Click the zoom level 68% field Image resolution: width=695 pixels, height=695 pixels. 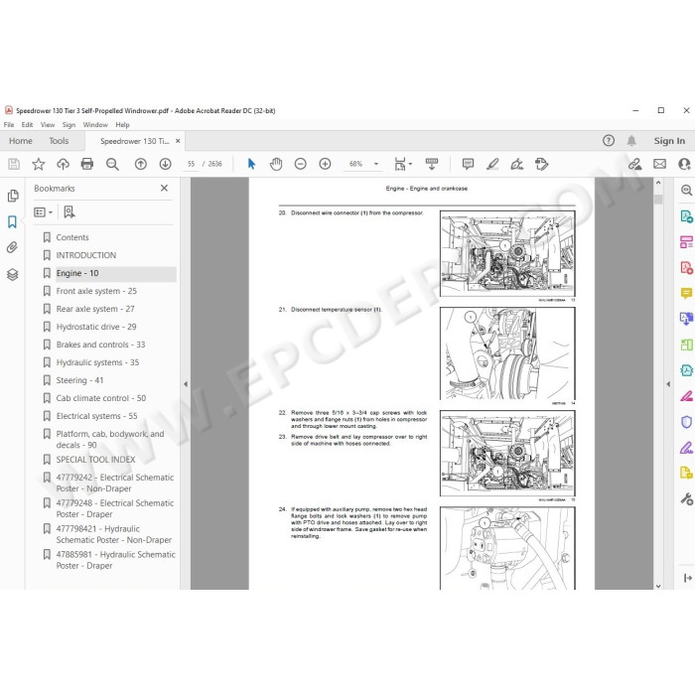coord(355,164)
